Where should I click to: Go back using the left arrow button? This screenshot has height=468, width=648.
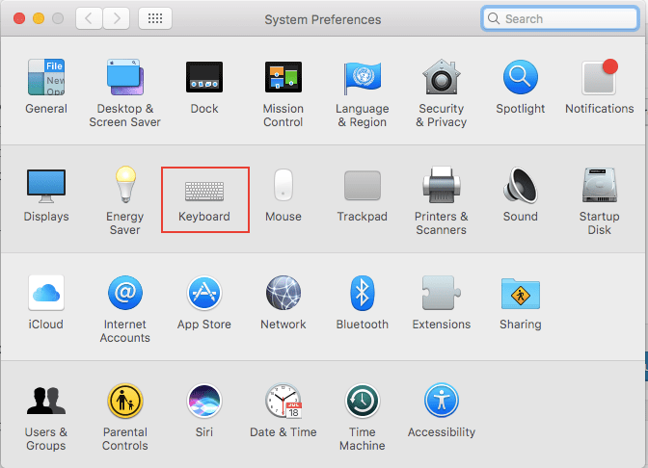89,18
